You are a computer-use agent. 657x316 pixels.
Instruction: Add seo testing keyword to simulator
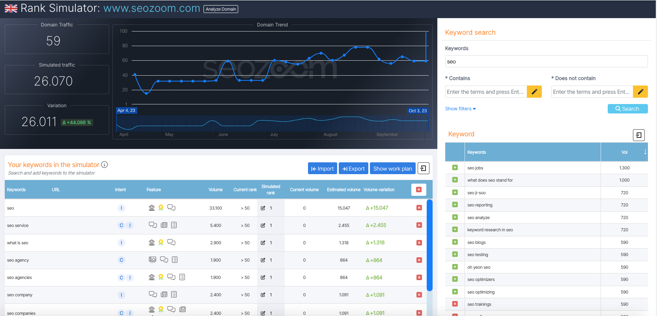click(x=455, y=254)
